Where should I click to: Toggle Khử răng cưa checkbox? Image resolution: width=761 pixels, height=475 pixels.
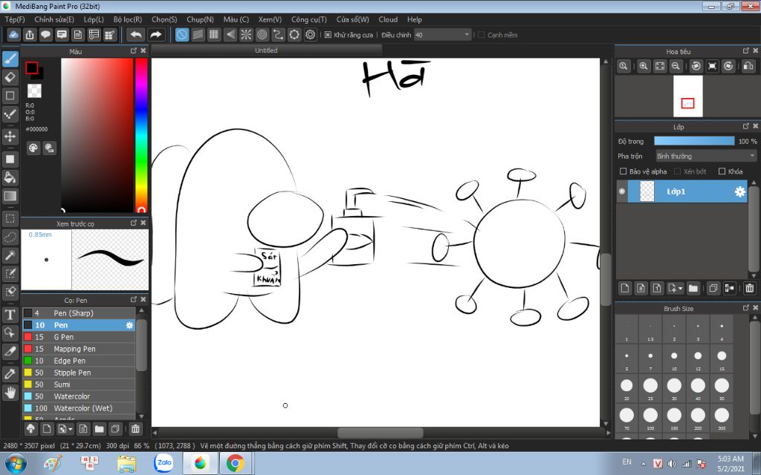328,35
